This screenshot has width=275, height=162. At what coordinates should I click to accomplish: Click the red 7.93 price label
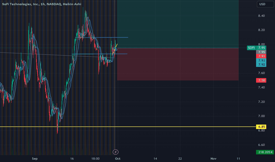(261, 56)
